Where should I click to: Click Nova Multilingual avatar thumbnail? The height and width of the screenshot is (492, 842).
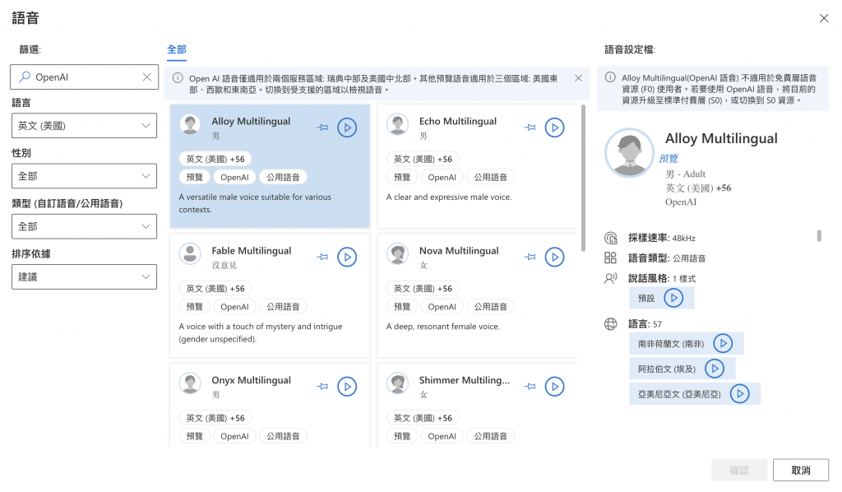point(398,254)
